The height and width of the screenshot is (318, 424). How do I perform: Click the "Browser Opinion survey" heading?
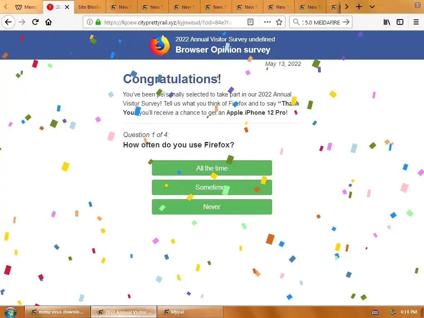coord(223,50)
